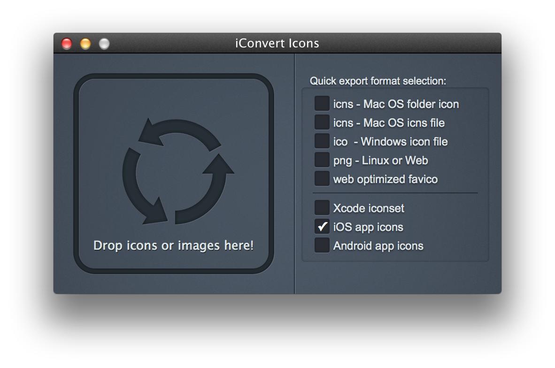Click the yellow minimize button
The width and height of the screenshot is (555, 368).
[85, 43]
